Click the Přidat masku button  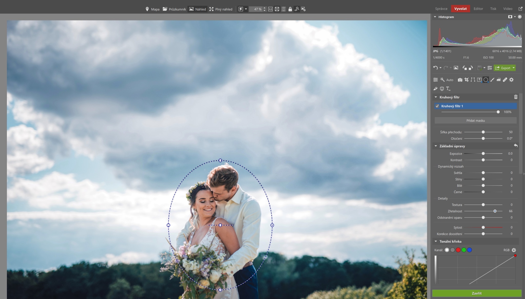(476, 120)
